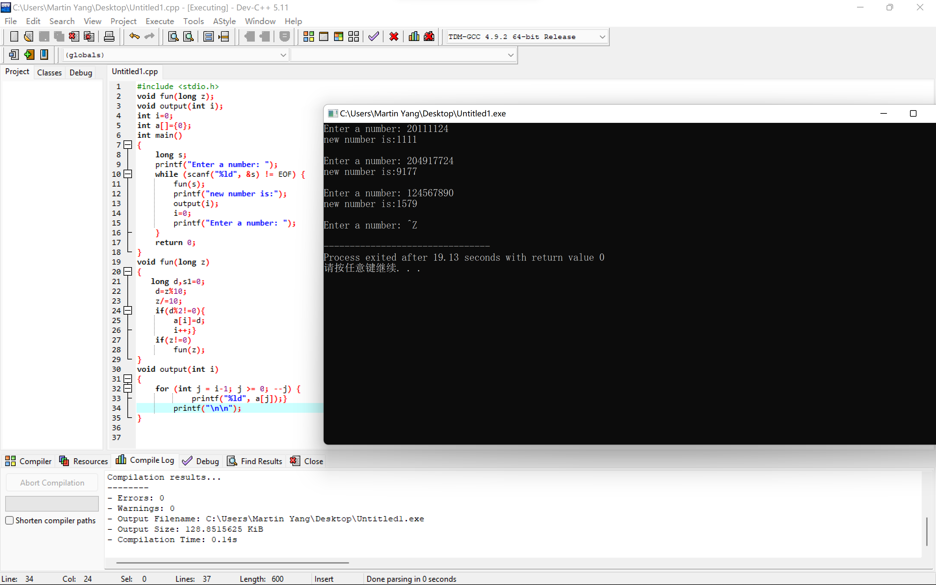Open the TDM-GCC compiler set dropdown

coord(602,37)
